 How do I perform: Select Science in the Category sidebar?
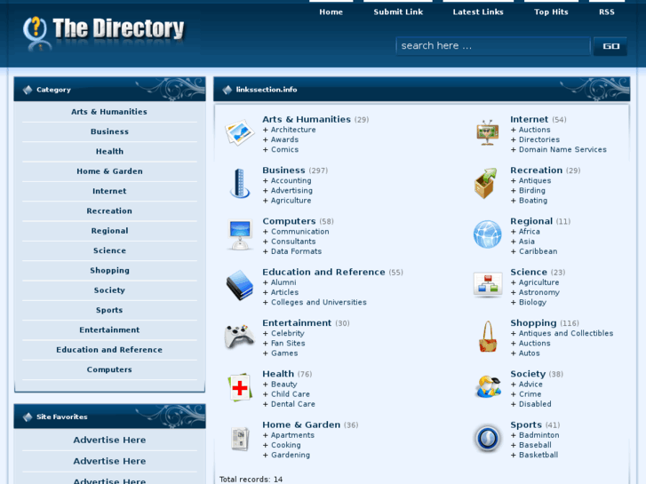click(x=109, y=250)
